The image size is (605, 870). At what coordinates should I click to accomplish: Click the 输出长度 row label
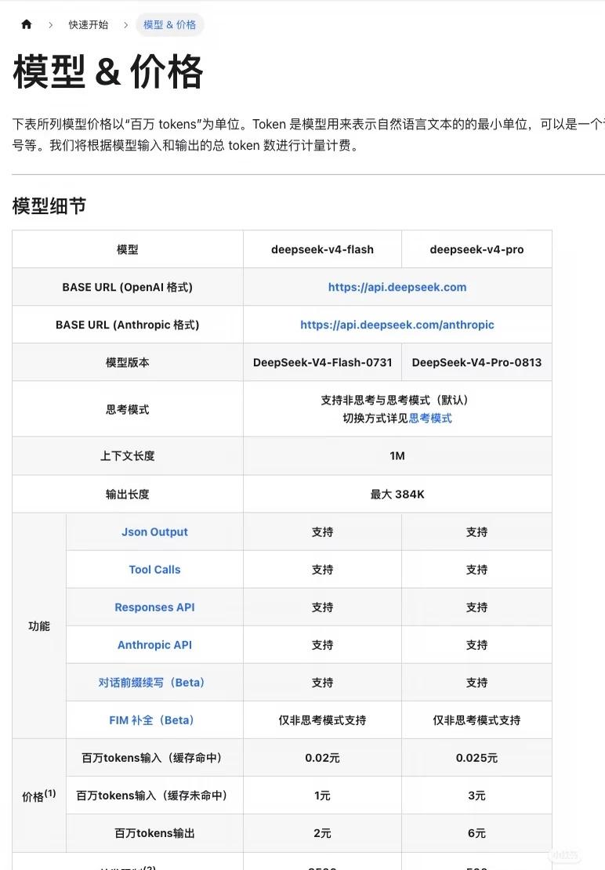click(x=128, y=494)
